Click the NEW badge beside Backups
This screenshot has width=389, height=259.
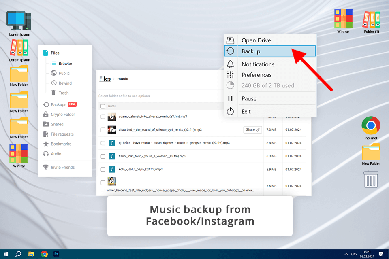pos(72,104)
